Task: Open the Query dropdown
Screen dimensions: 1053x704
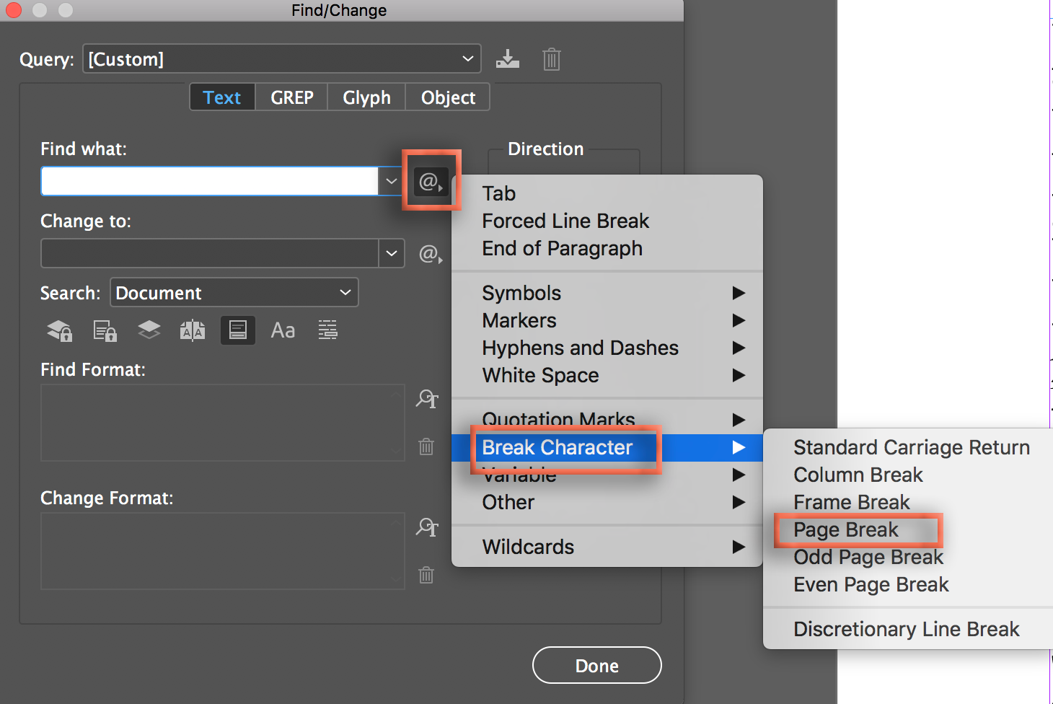Action: [x=467, y=58]
